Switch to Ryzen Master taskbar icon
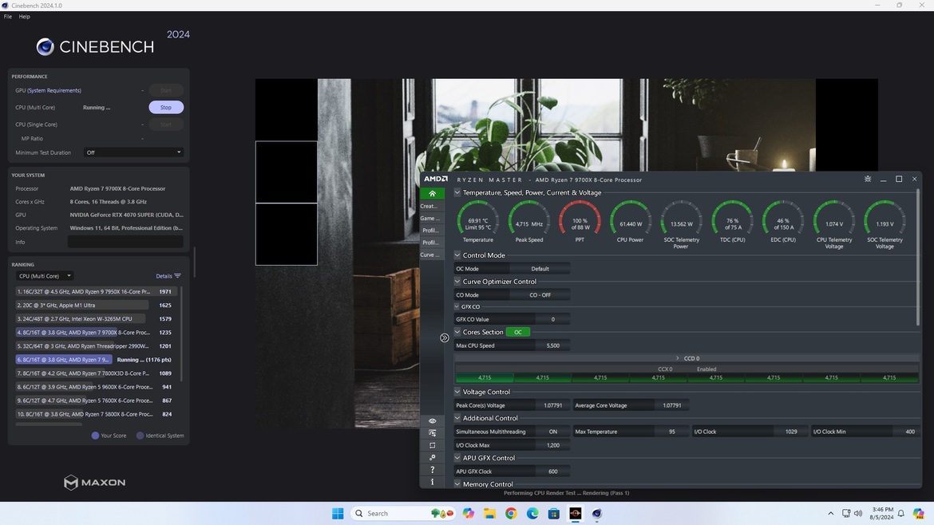Screen dimensions: 934x525 pos(576,513)
